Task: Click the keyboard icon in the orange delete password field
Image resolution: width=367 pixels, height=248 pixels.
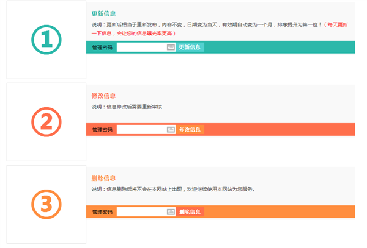Action: [x=171, y=212]
